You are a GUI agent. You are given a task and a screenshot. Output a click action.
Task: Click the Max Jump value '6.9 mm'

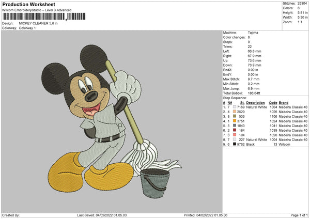tap(254, 88)
